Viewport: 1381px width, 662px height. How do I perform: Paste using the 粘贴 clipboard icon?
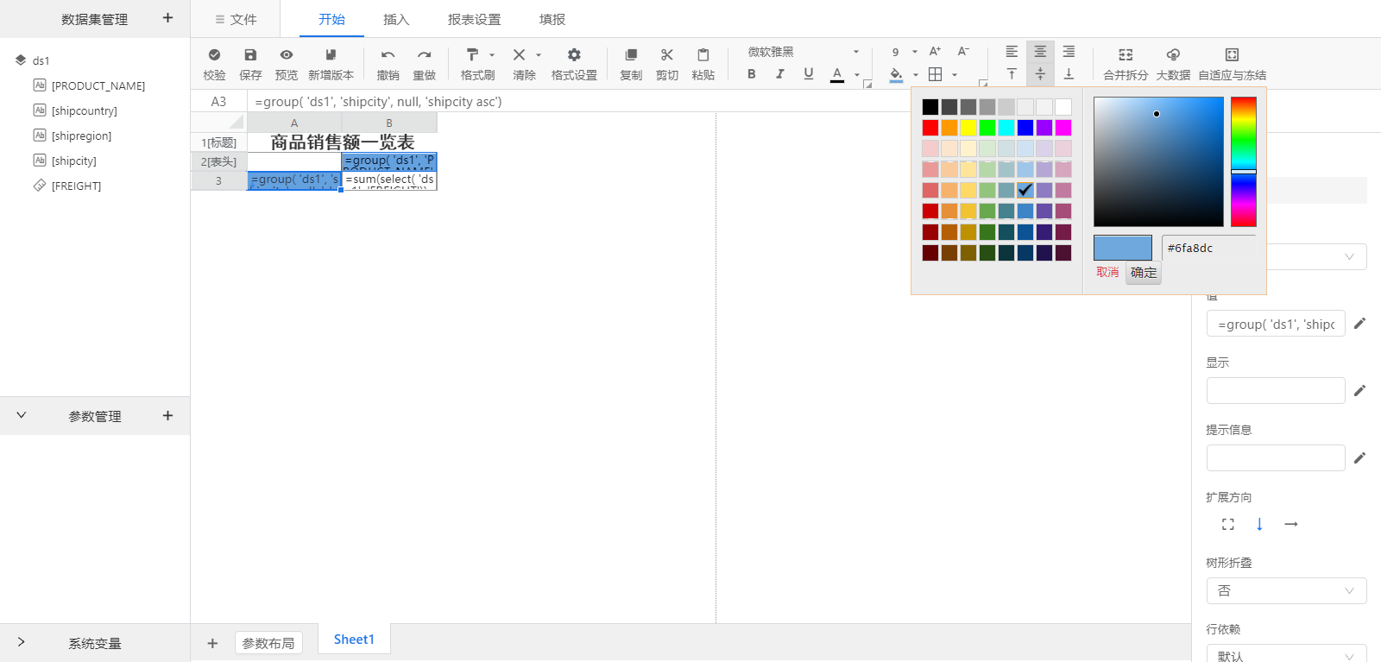(703, 55)
